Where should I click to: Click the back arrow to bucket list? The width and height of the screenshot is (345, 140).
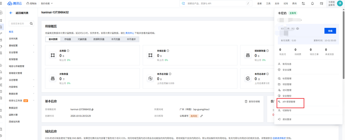[x=11, y=13]
